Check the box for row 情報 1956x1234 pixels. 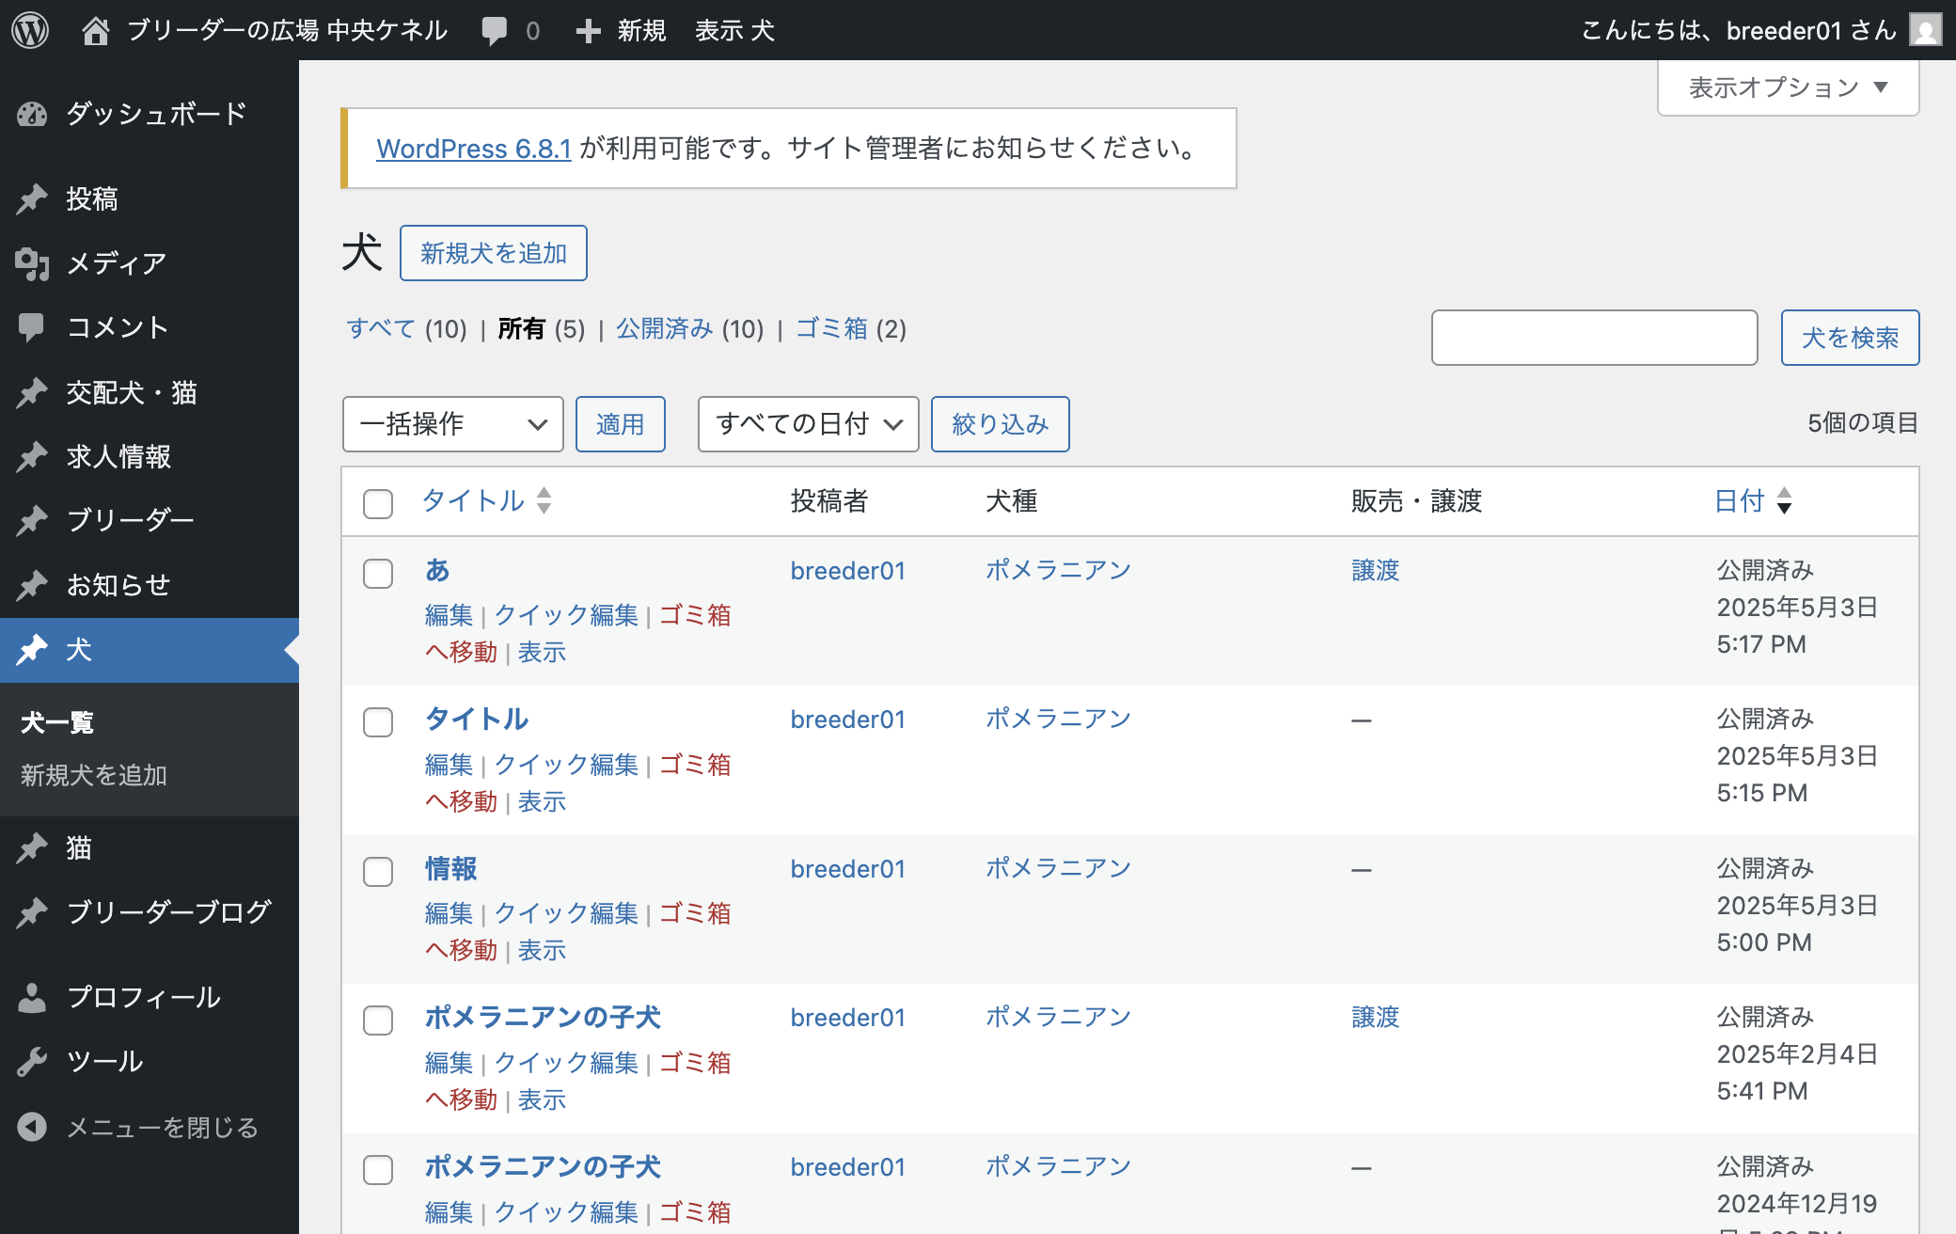coord(378,872)
